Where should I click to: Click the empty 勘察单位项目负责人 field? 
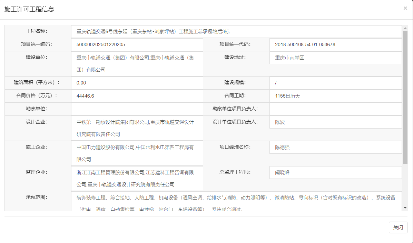coord(335,109)
